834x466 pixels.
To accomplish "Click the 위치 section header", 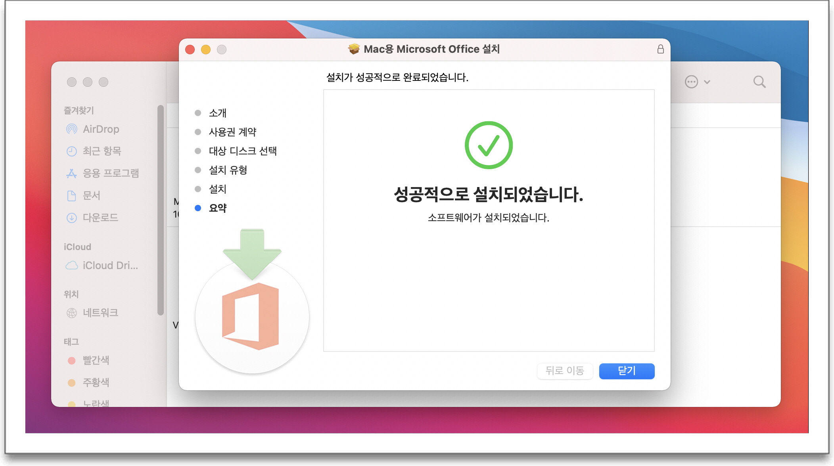I will (71, 294).
